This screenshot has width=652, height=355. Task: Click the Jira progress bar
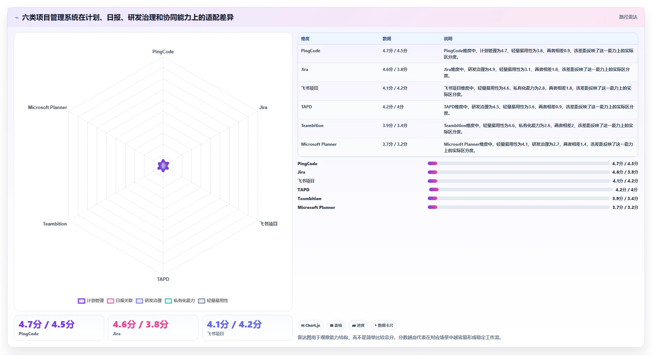(x=519, y=172)
